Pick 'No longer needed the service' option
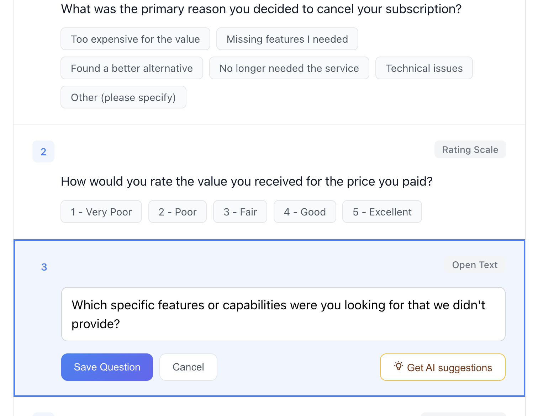 (289, 68)
